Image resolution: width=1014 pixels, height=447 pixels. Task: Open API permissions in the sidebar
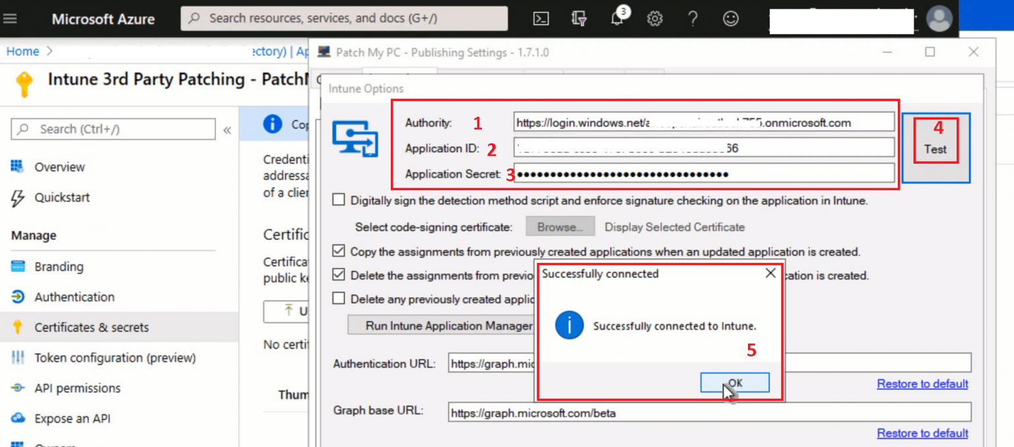pyautogui.click(x=78, y=388)
